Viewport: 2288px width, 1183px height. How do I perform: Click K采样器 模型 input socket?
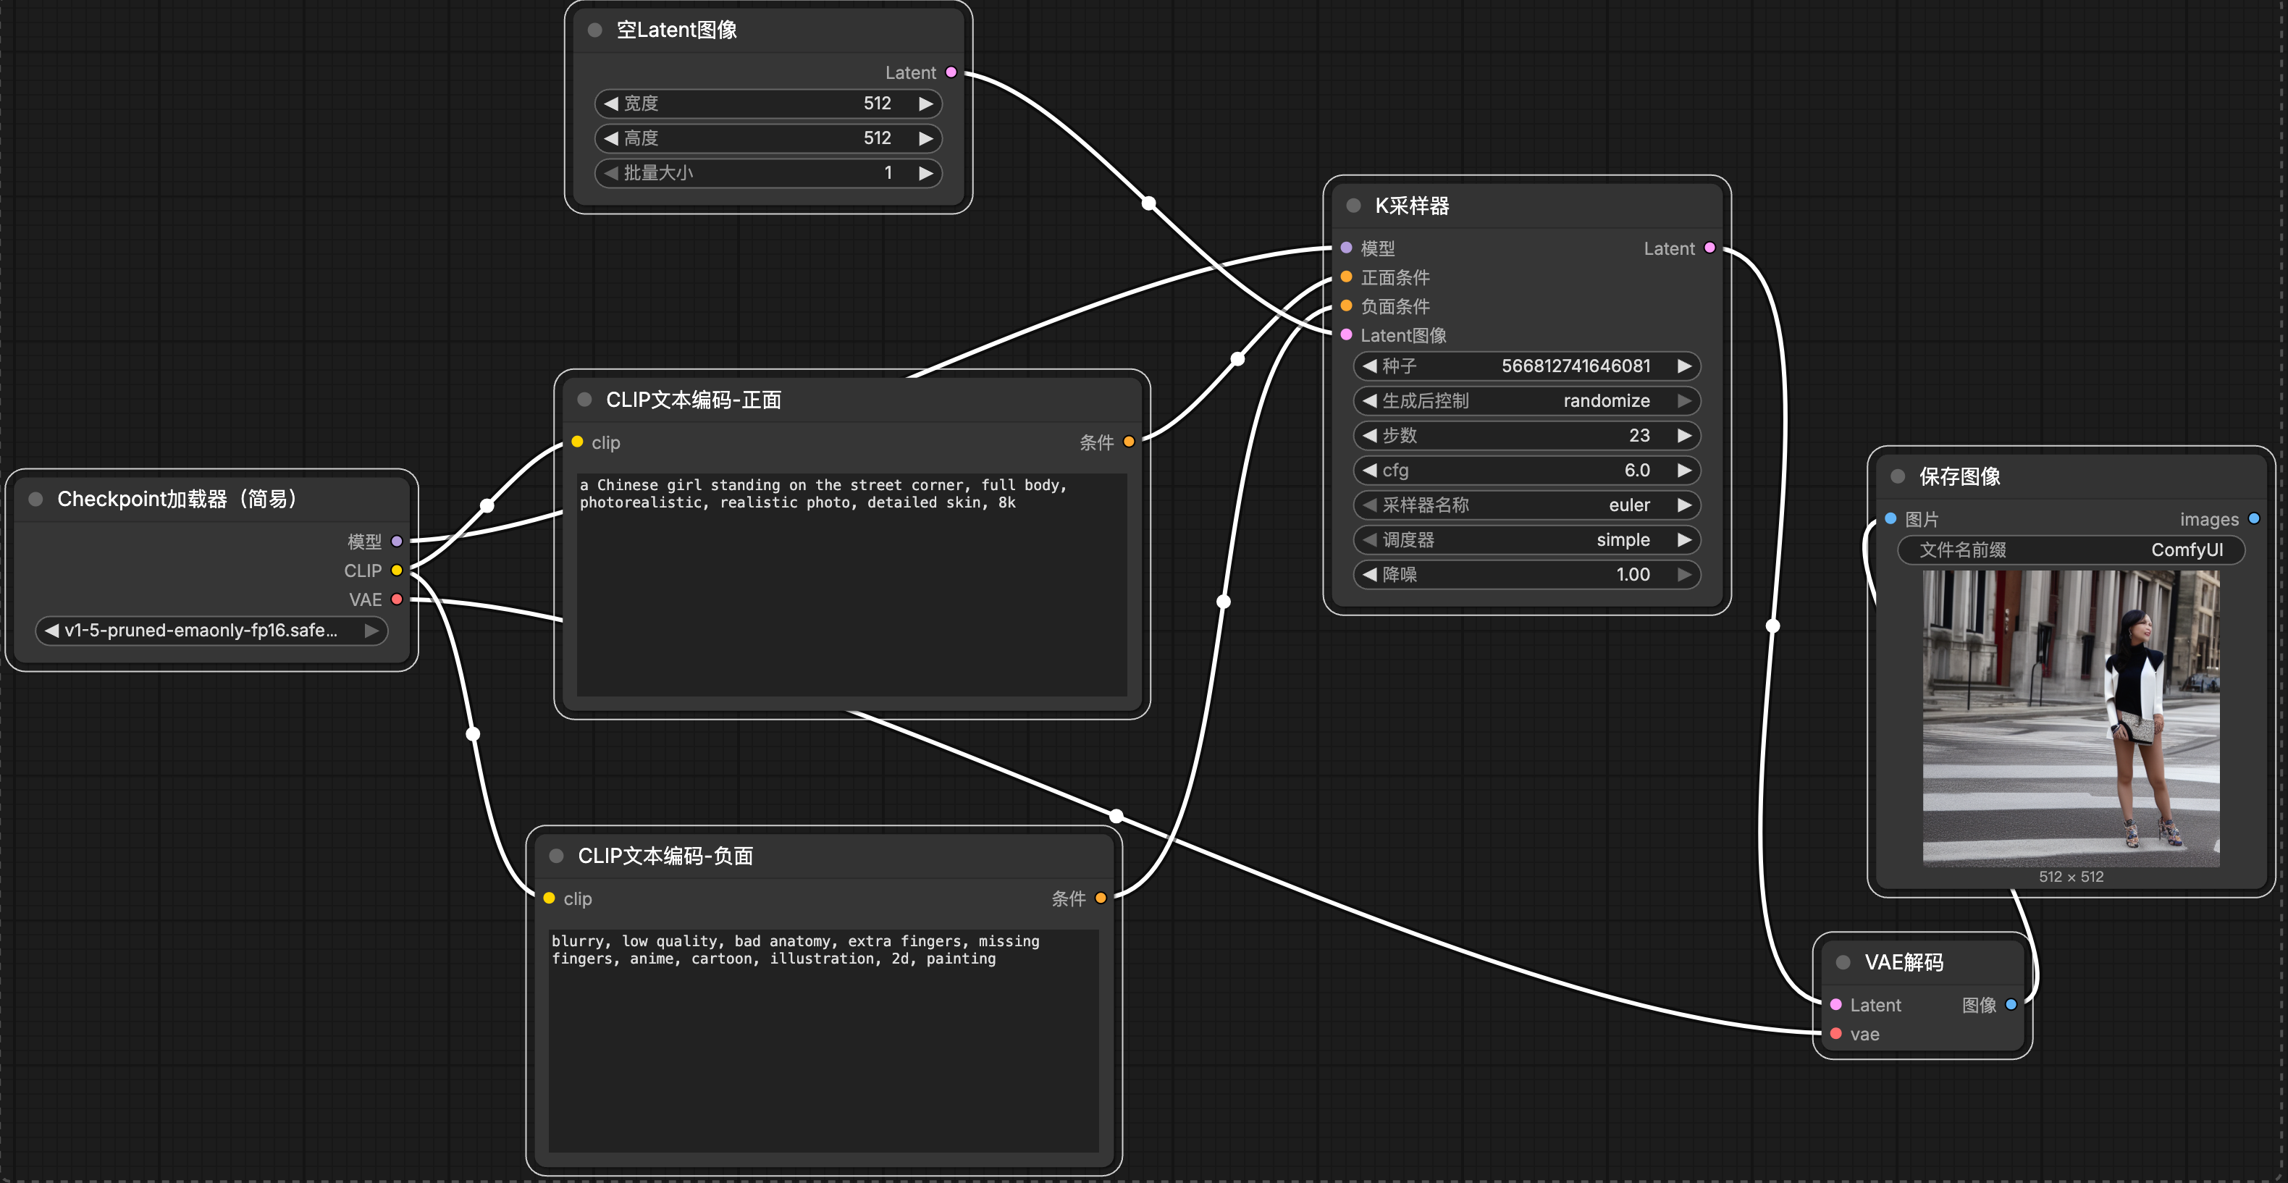[1347, 248]
